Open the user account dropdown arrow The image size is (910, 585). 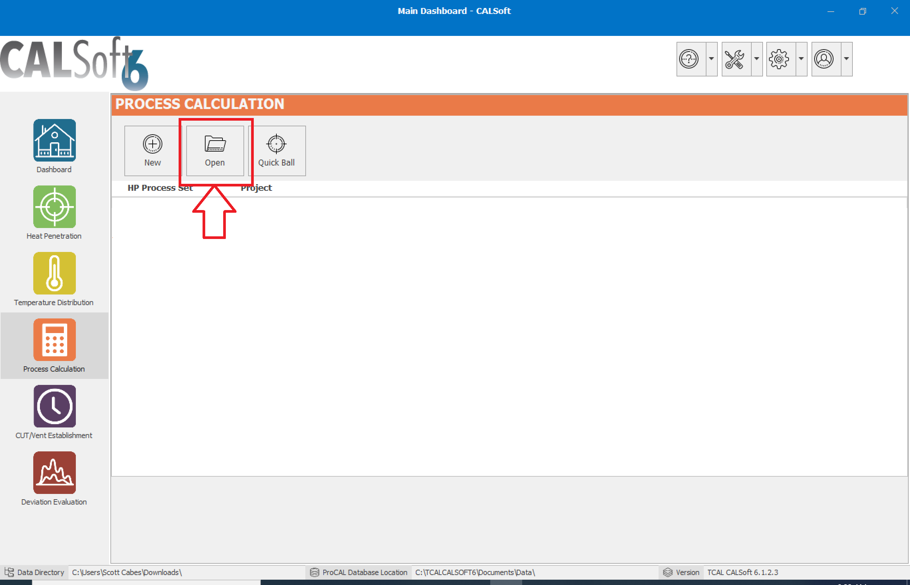[846, 59]
